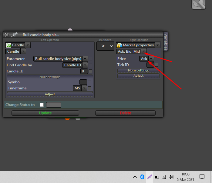Toggle the checkbox beside Parameter row
The image size is (212, 183).
point(90,59)
